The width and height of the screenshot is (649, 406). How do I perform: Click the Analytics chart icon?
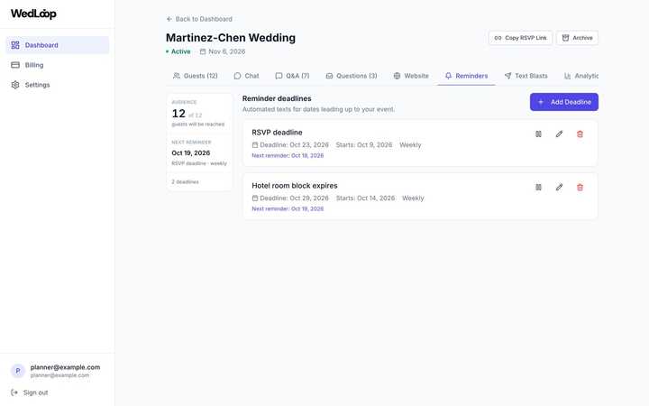pyautogui.click(x=568, y=76)
